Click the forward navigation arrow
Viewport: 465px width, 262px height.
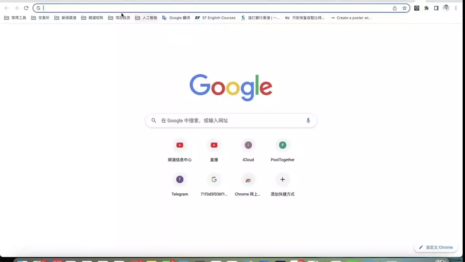pos(16,8)
